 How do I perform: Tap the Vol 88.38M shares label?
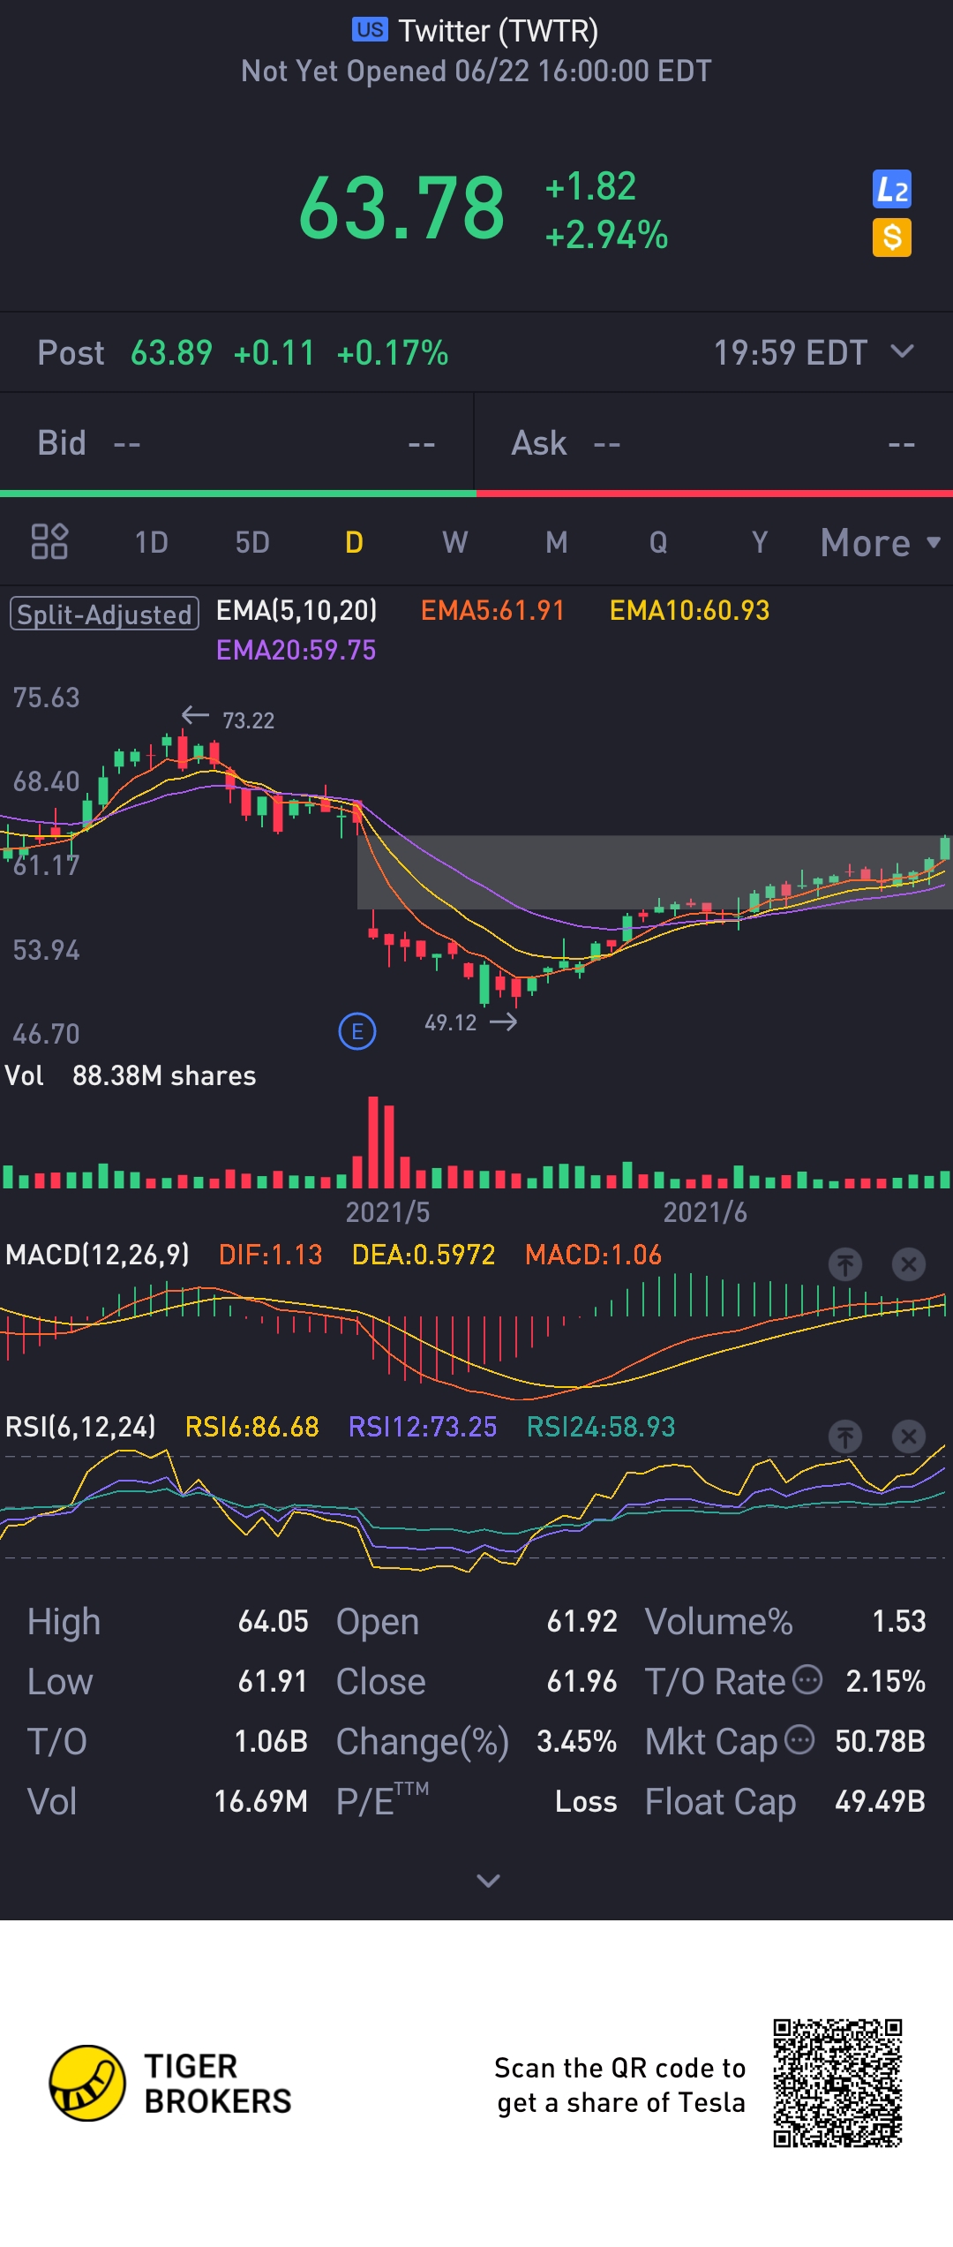131,1075
